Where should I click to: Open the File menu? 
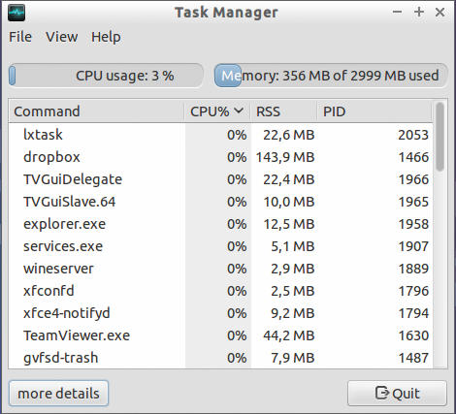click(20, 37)
